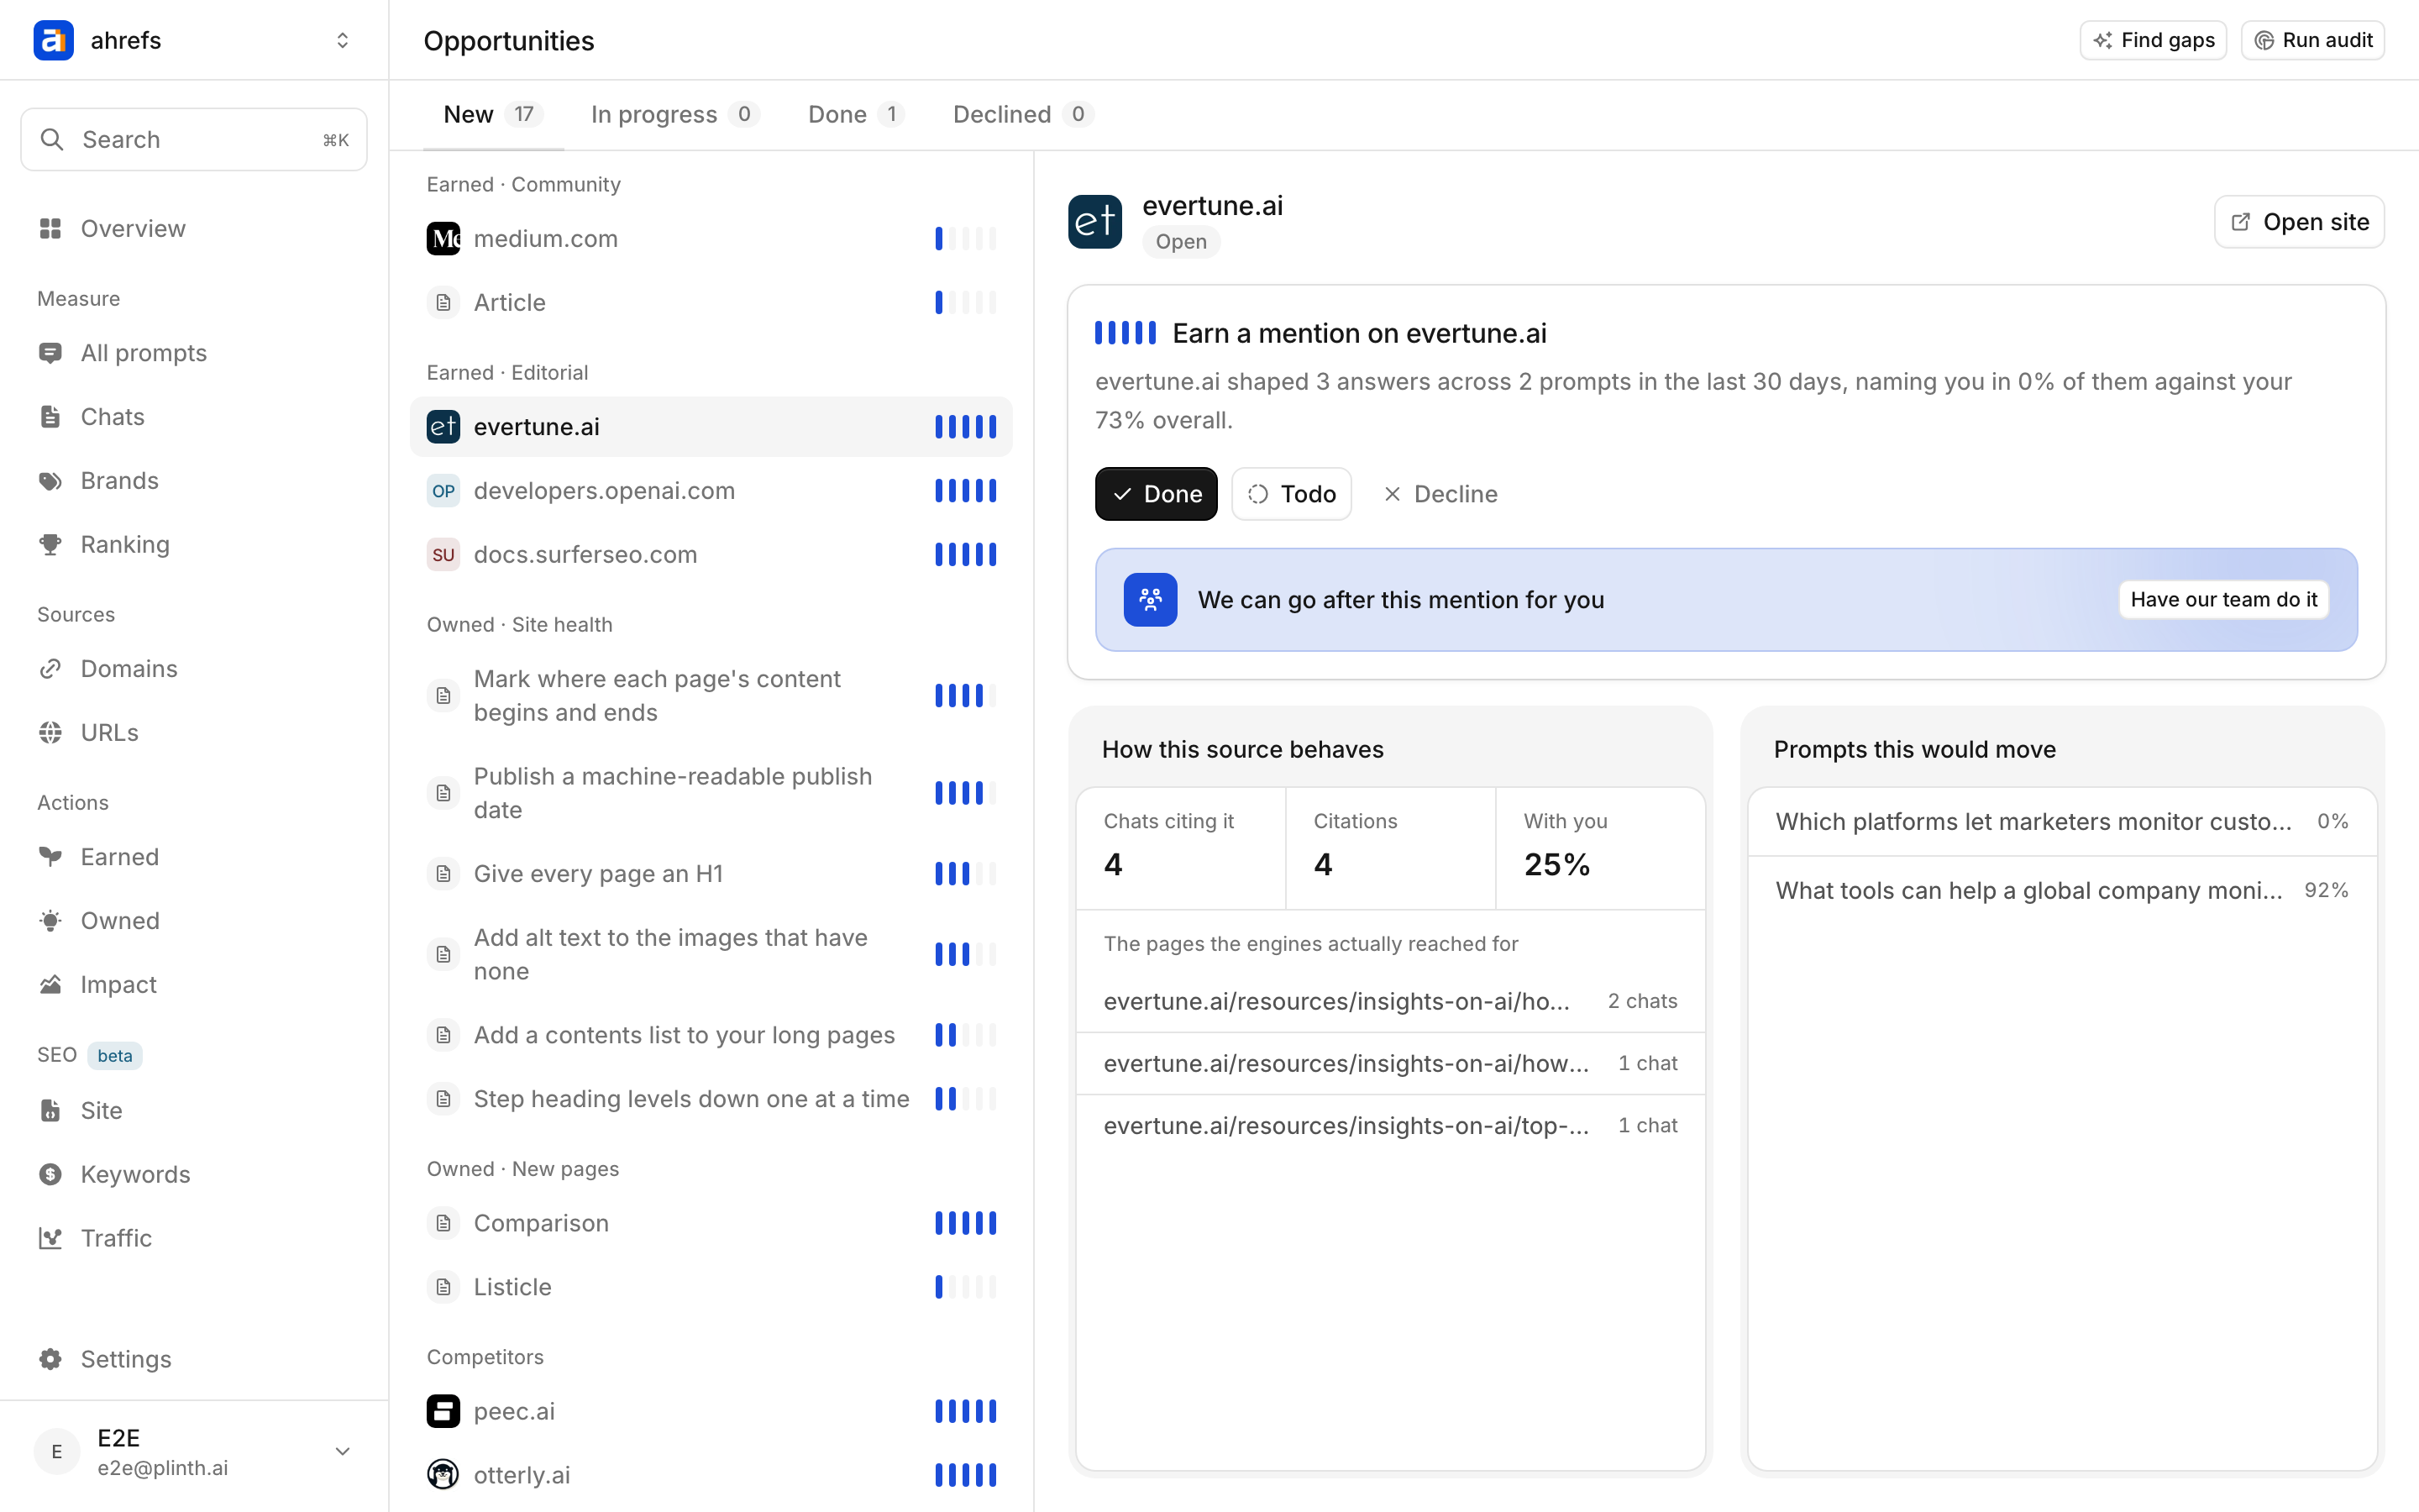
Task: Decline the evertune.ai opportunity
Action: [1440, 494]
